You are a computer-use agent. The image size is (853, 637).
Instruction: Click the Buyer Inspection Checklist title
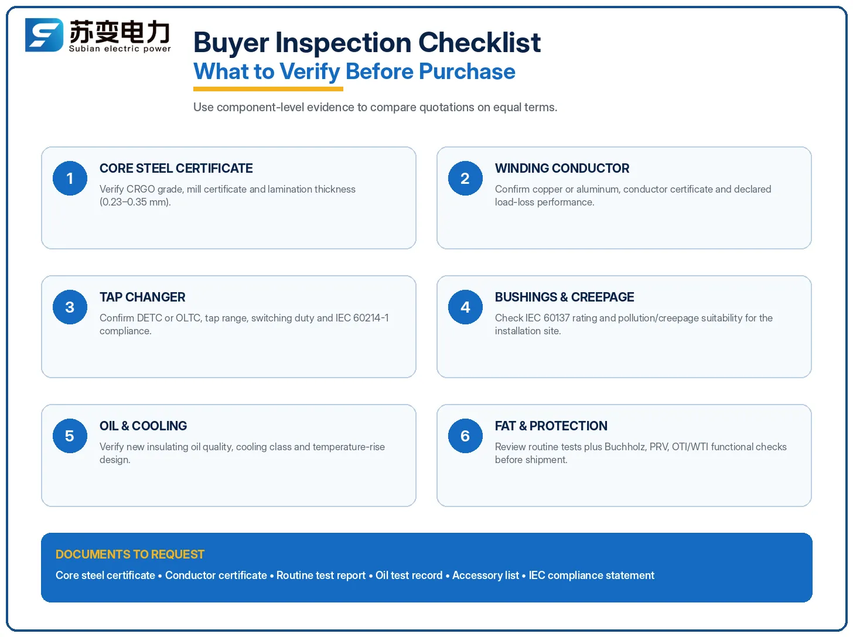point(367,43)
